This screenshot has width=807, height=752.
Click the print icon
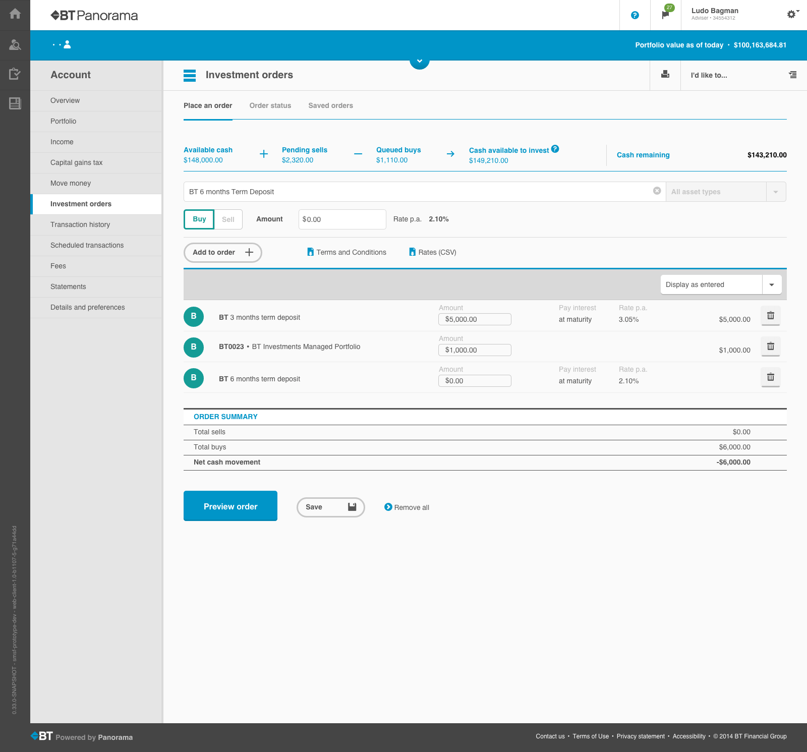(665, 75)
